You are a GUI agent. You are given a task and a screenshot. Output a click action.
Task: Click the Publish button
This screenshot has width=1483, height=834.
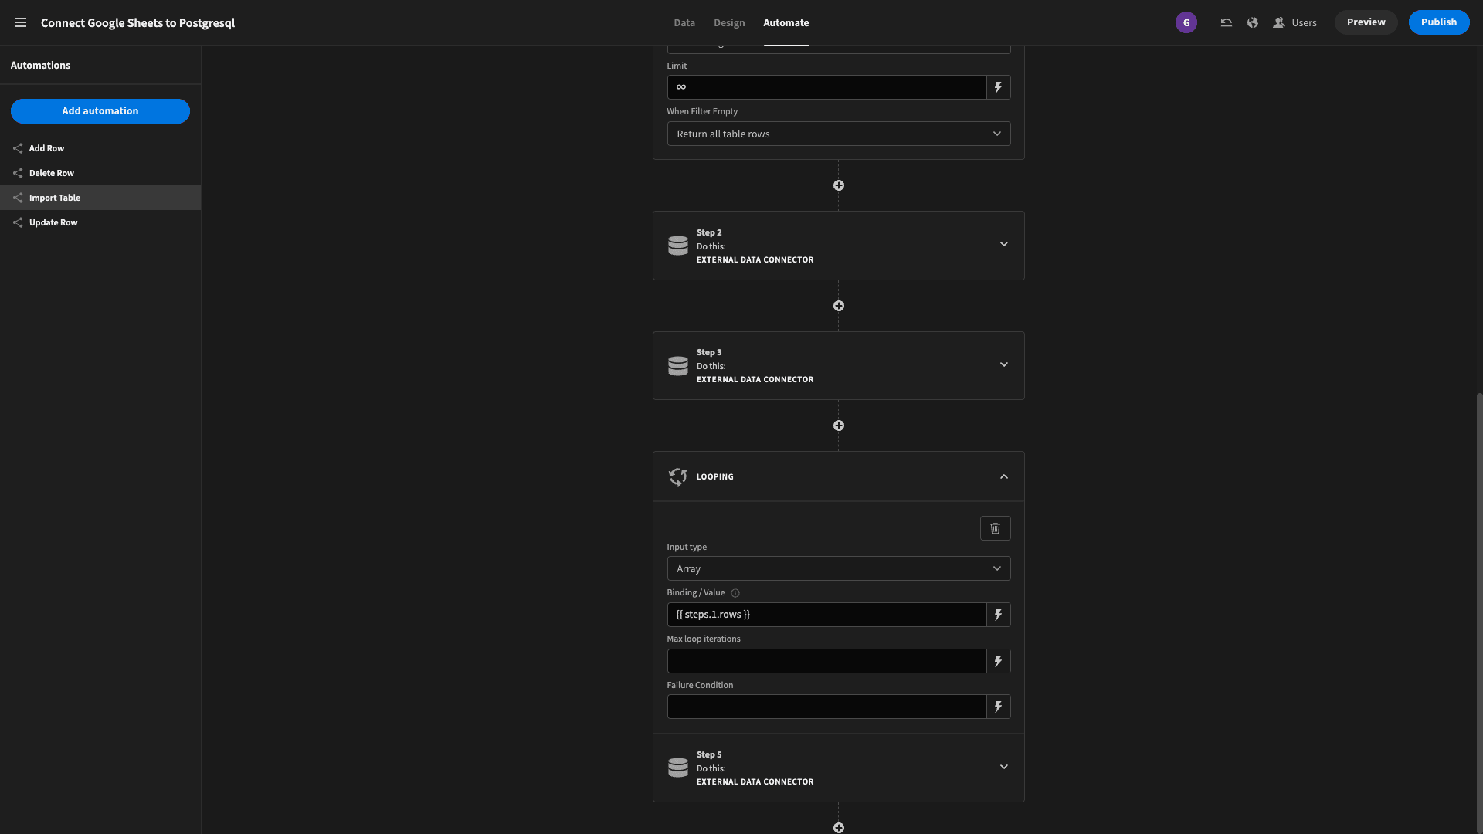coord(1439,22)
